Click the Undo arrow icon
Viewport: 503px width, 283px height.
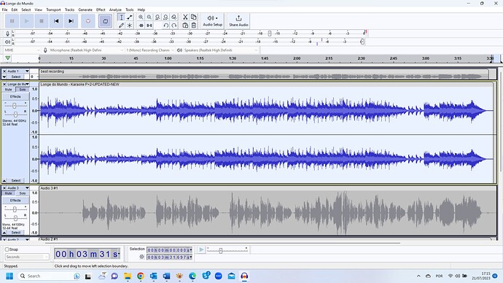coord(165,26)
